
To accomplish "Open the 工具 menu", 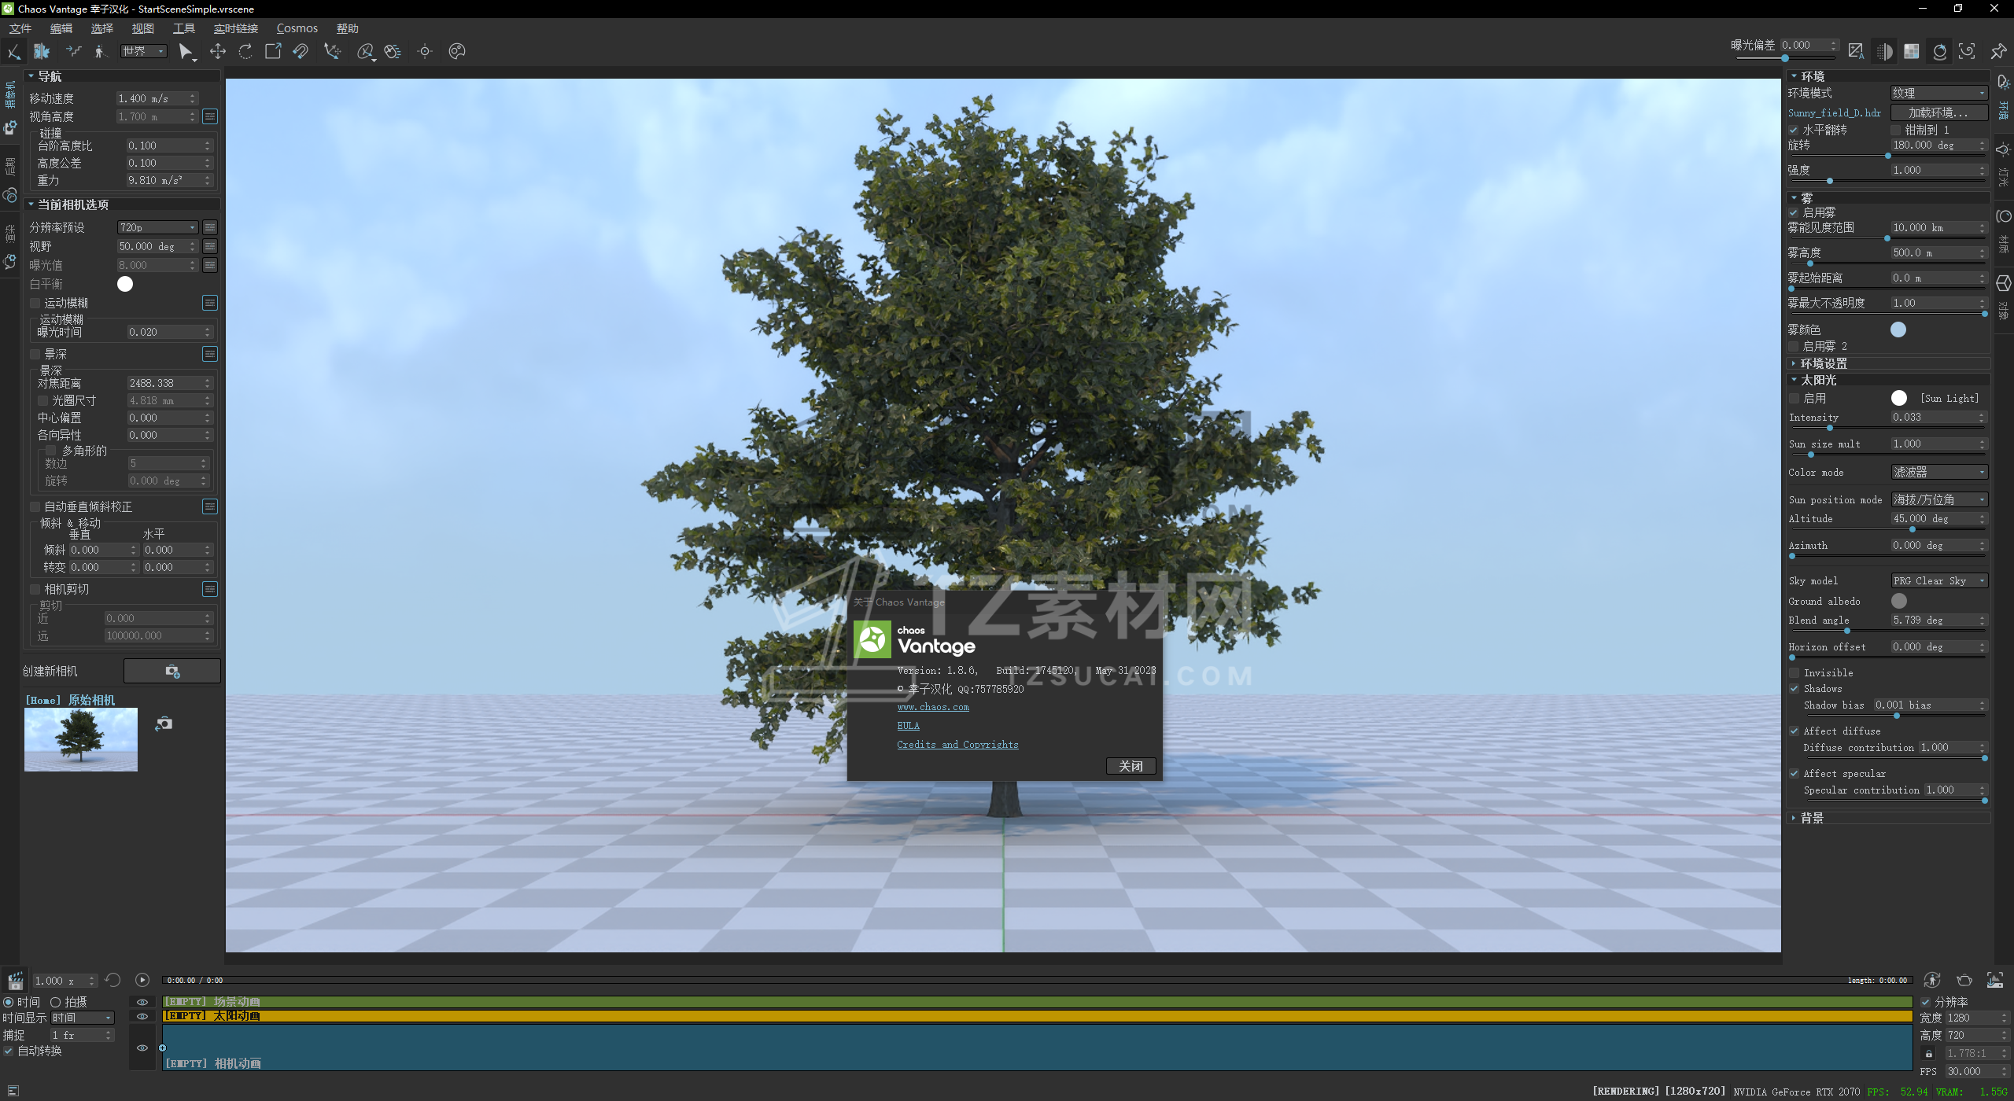I will pos(183,28).
